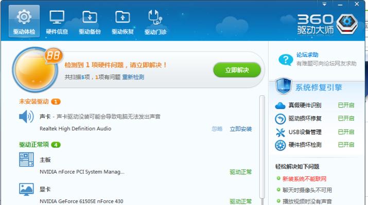Screen dimensions: 368x205
Task: Click the 主板 motherboard icon
Action: coord(26,159)
